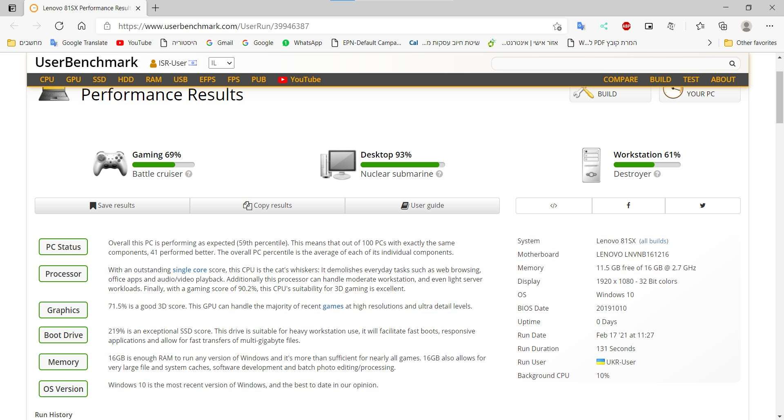Click help icon next to Battle cruiser
This screenshot has height=420, width=784.
189,174
